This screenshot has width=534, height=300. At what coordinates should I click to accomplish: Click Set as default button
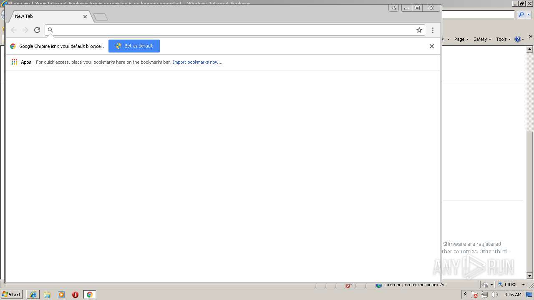tap(134, 46)
